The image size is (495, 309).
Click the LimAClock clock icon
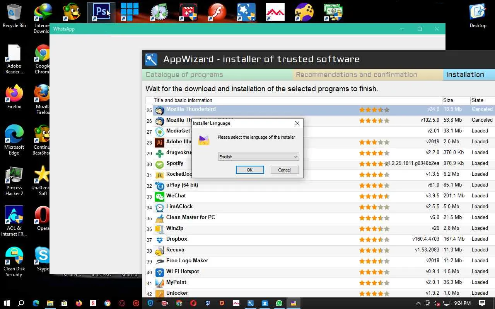click(x=160, y=207)
